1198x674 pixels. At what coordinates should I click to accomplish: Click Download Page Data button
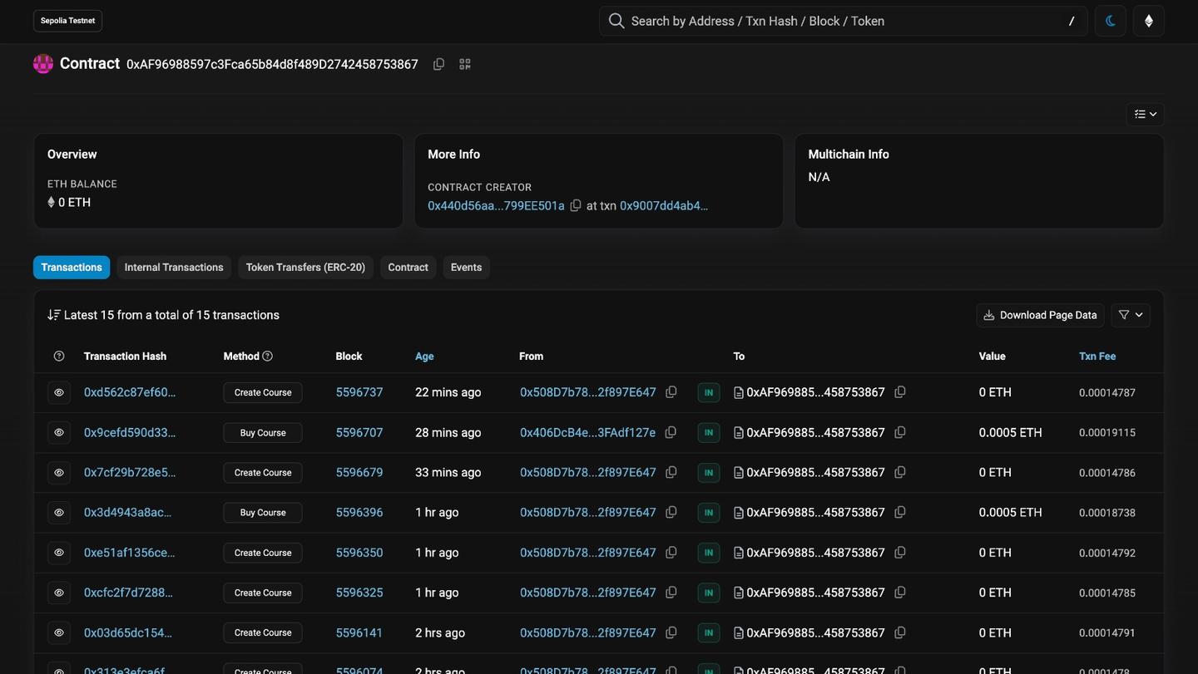coord(1040,315)
